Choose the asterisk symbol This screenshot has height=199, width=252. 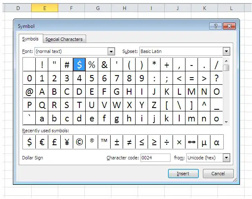pos(154,65)
